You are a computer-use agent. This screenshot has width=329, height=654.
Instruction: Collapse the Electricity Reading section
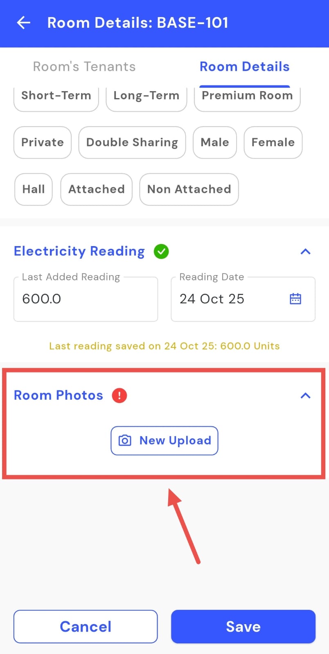(305, 251)
